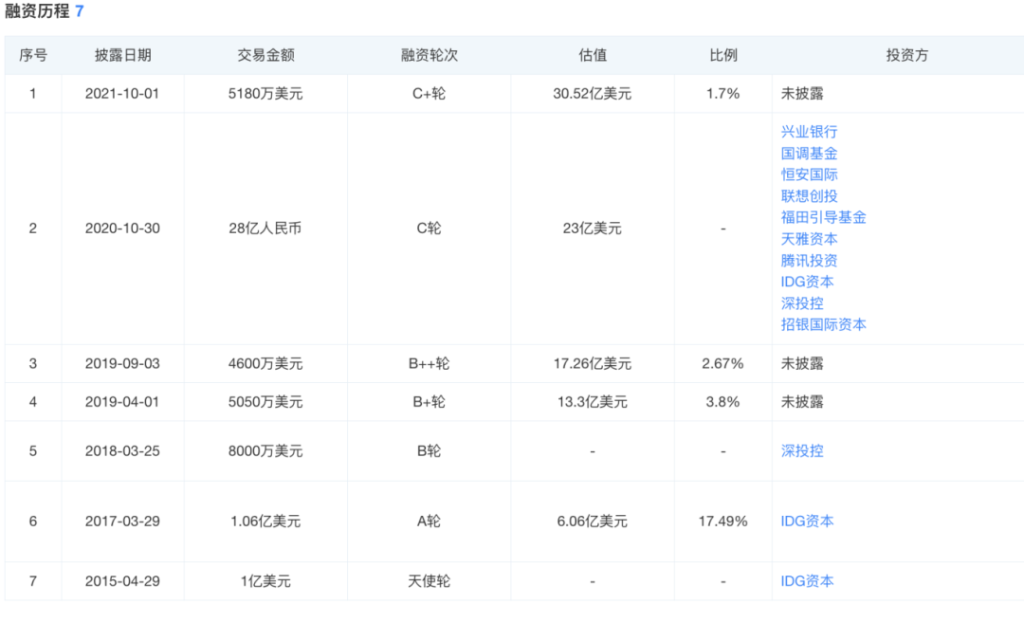Open the 天雅资本 investor link
The height and width of the screenshot is (623, 1024).
coord(809,239)
